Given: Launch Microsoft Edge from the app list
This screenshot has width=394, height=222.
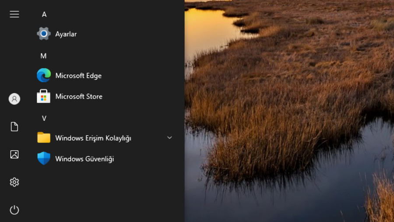Looking at the screenshot, I should click(x=78, y=76).
